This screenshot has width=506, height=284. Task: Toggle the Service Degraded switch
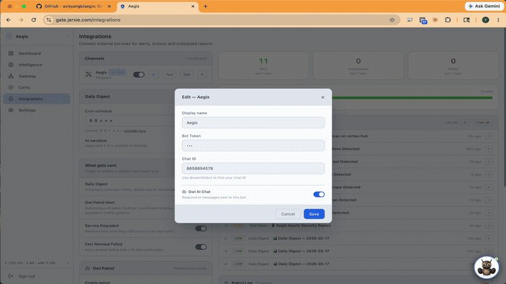coord(201,228)
